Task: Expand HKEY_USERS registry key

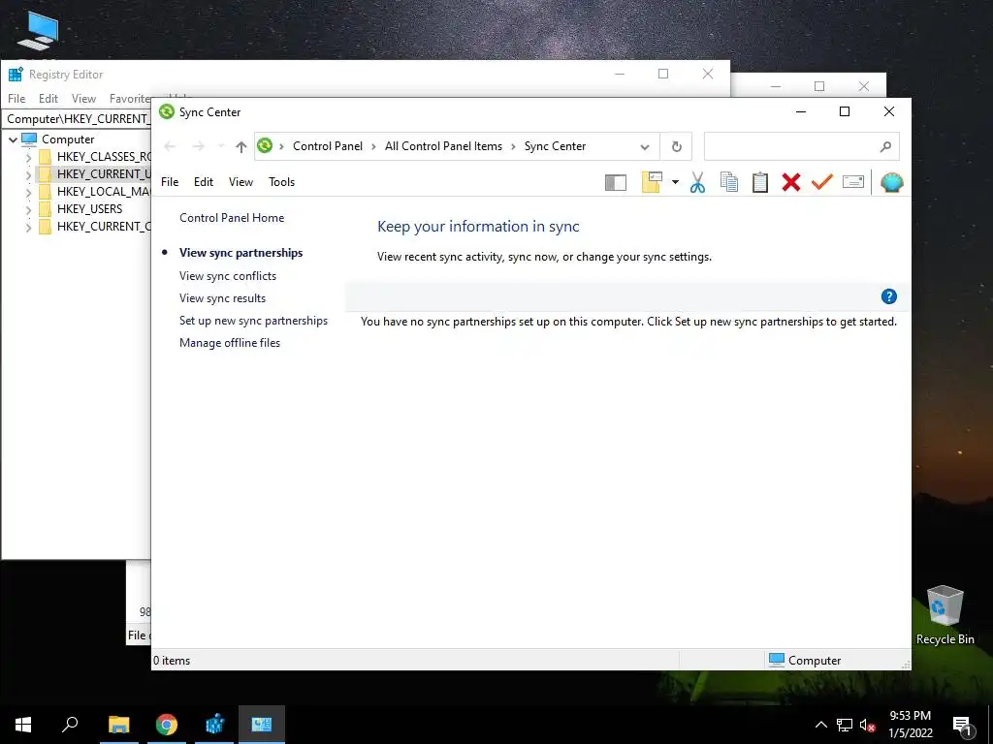Action: (x=28, y=209)
